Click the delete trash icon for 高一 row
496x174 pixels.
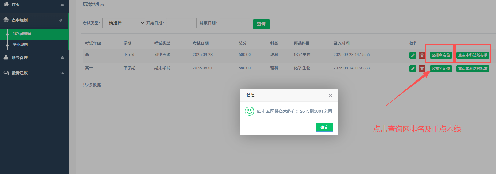click(x=422, y=69)
